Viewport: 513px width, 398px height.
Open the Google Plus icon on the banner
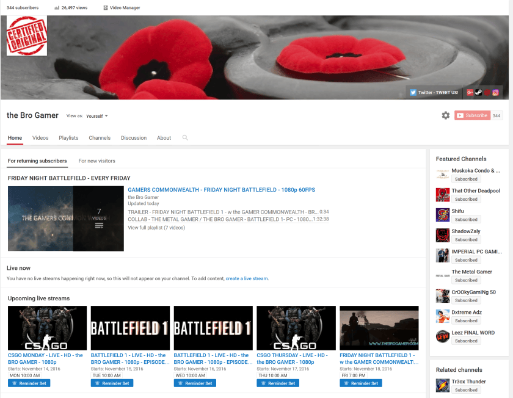coord(470,93)
